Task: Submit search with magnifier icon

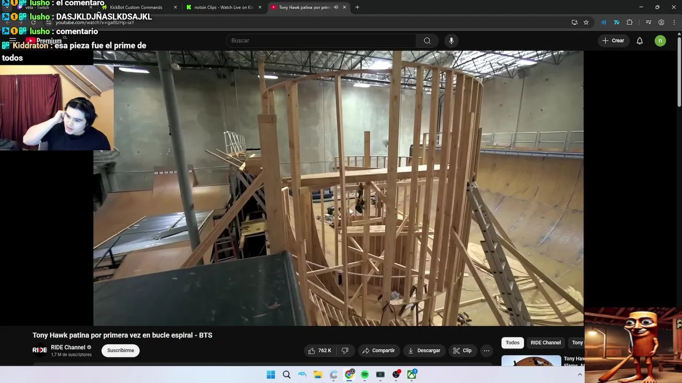Action: point(427,40)
